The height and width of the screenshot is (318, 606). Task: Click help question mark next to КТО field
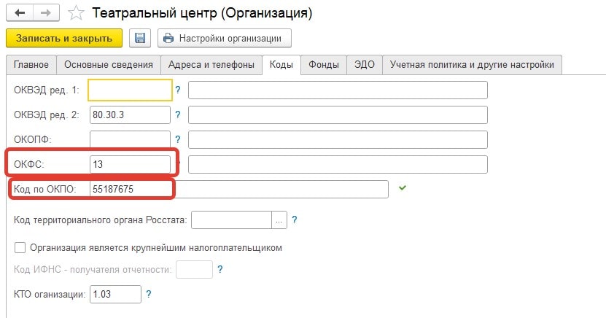pyautogui.click(x=149, y=294)
